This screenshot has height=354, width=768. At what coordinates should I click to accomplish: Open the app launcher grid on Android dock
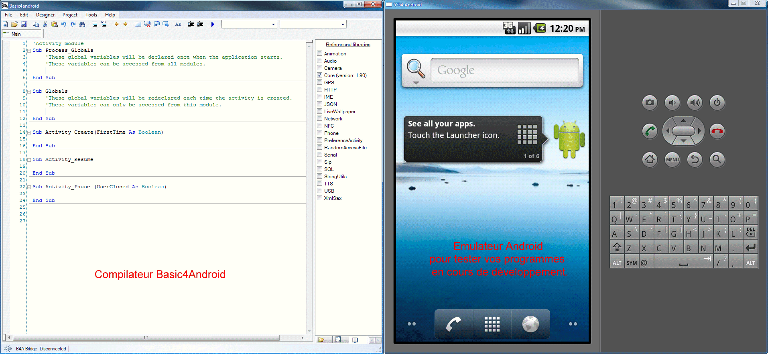[x=492, y=324]
